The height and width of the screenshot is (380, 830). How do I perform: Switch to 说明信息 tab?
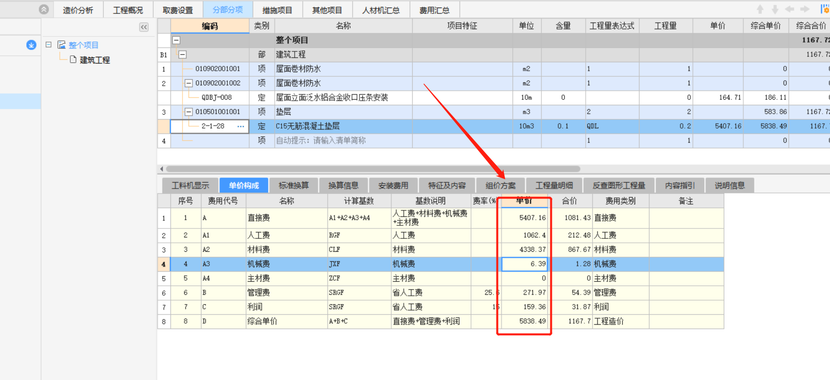[730, 186]
